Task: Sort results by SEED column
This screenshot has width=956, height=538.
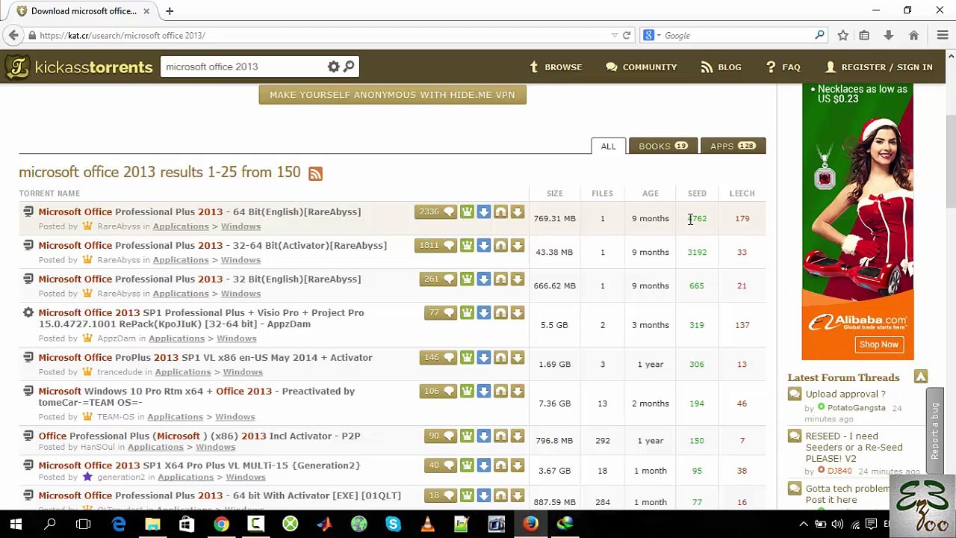Action: tap(697, 194)
